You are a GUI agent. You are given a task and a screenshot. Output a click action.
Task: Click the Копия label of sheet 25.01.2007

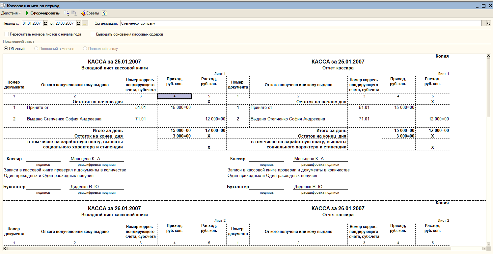[442, 56]
